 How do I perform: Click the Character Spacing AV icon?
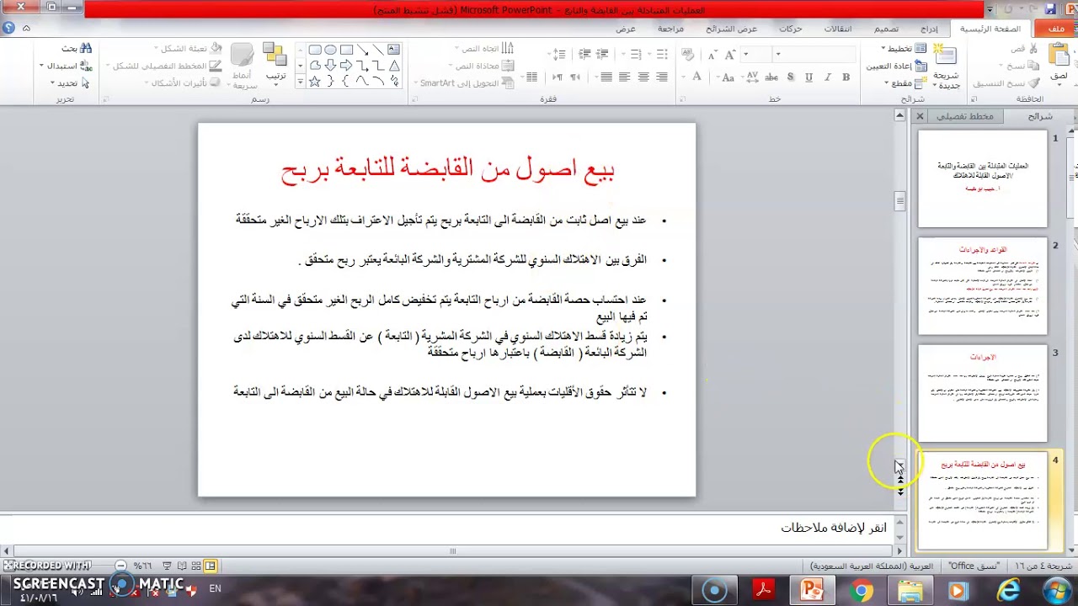[x=752, y=77]
